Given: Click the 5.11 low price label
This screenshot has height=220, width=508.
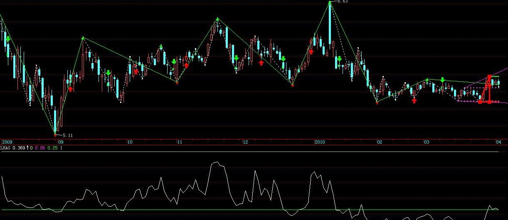Looking at the screenshot, I should [68, 135].
